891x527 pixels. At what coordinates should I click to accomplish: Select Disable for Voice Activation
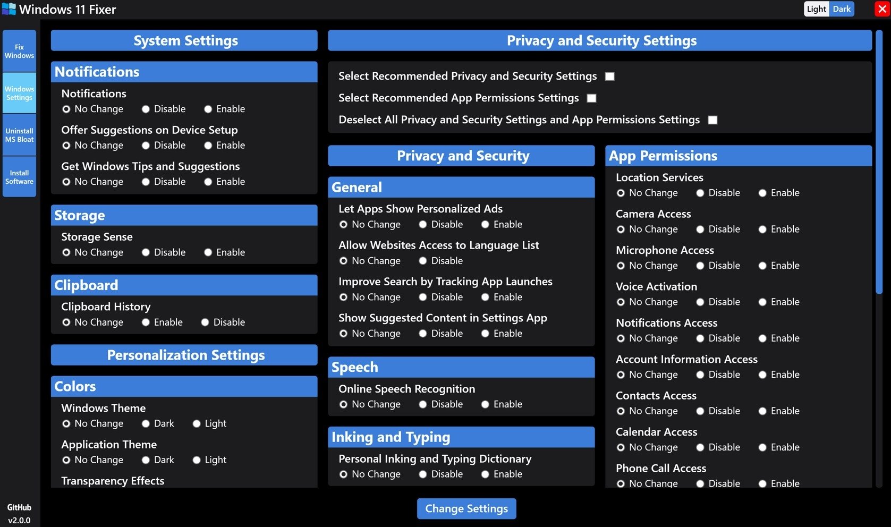tap(700, 302)
